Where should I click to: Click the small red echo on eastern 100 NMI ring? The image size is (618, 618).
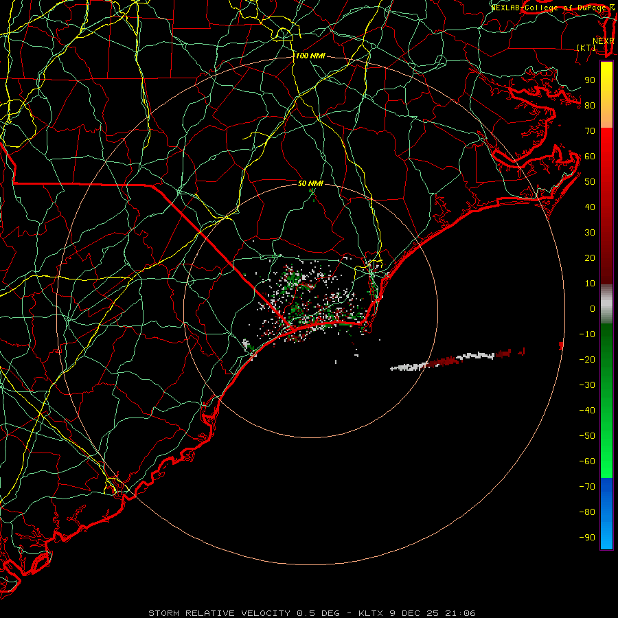coord(561,346)
